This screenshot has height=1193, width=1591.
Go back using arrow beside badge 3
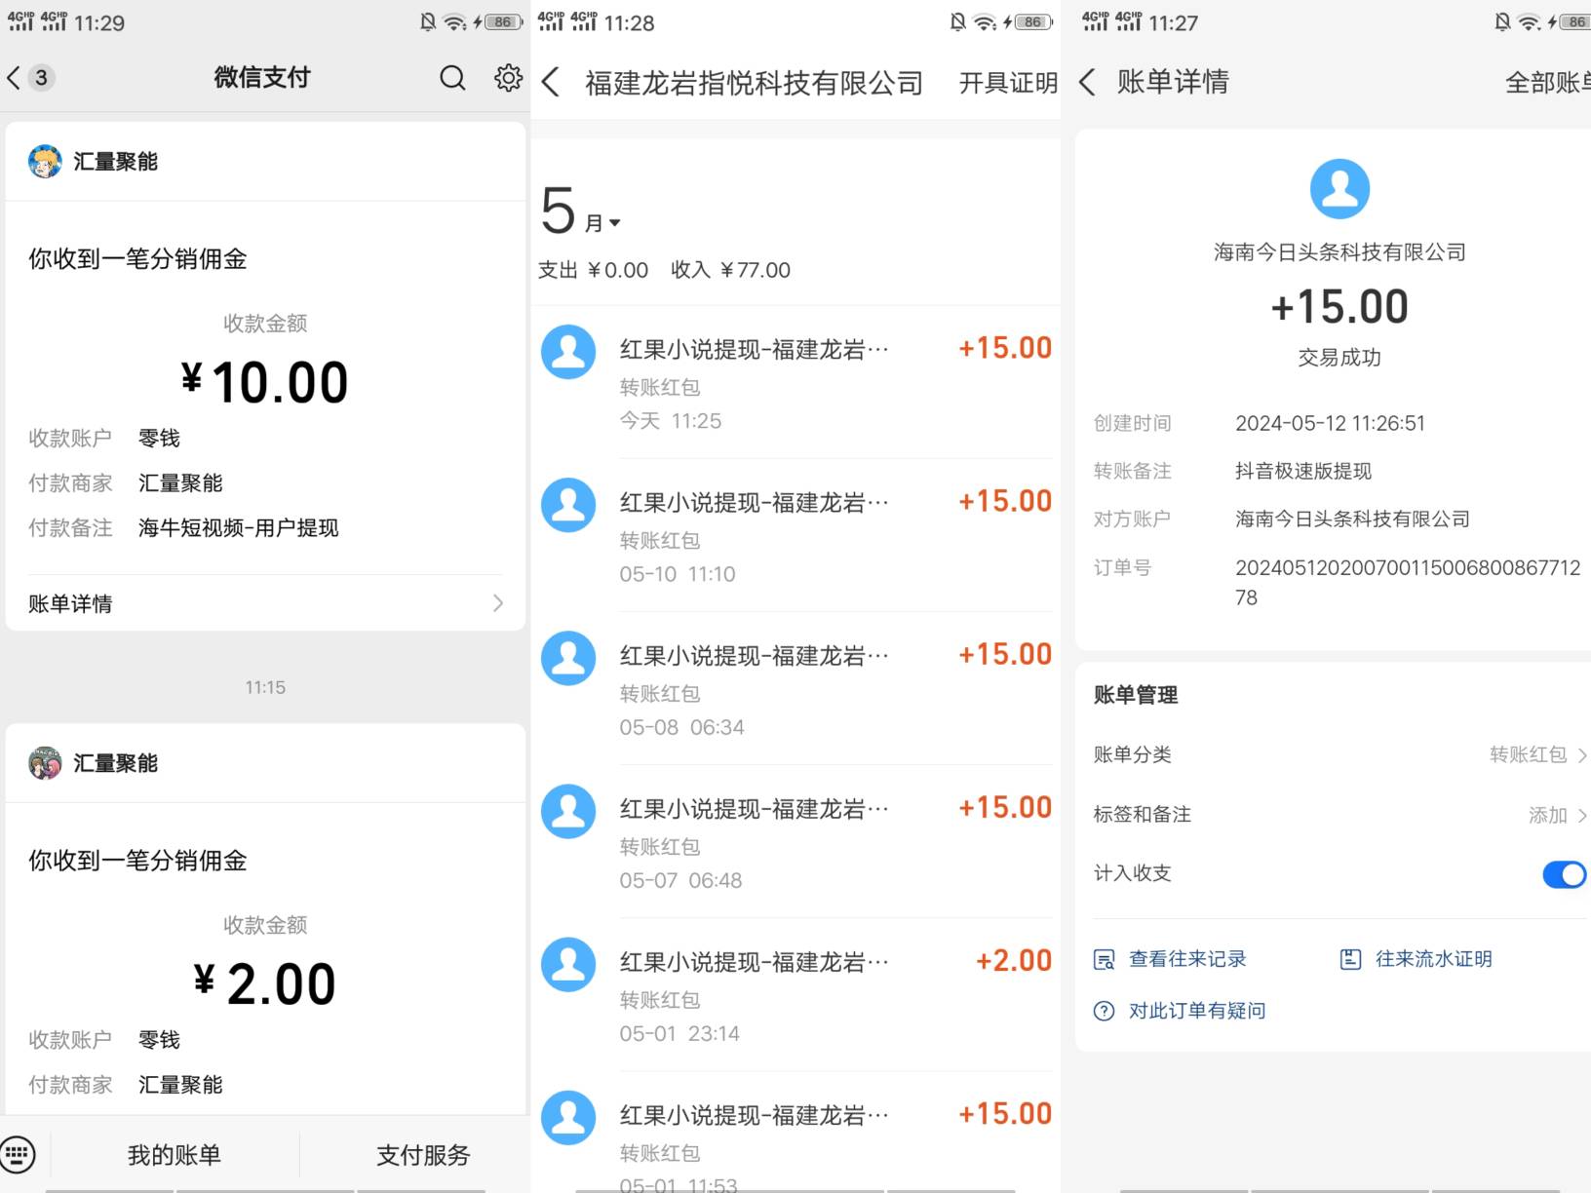pos(14,78)
